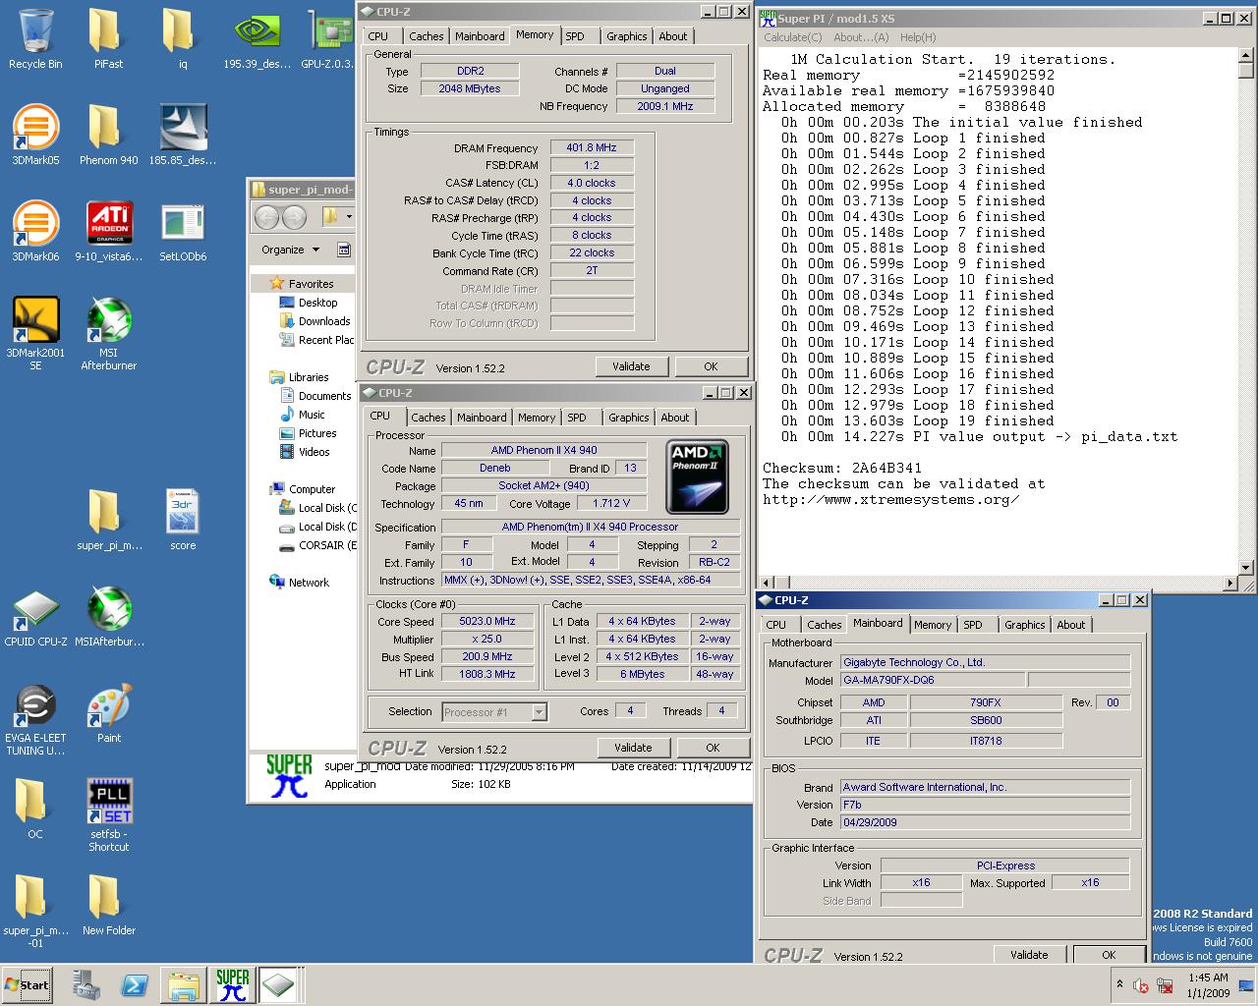Open the MSIAfterburner installer icon on desktop
The height and width of the screenshot is (1006, 1258).
coord(108,618)
